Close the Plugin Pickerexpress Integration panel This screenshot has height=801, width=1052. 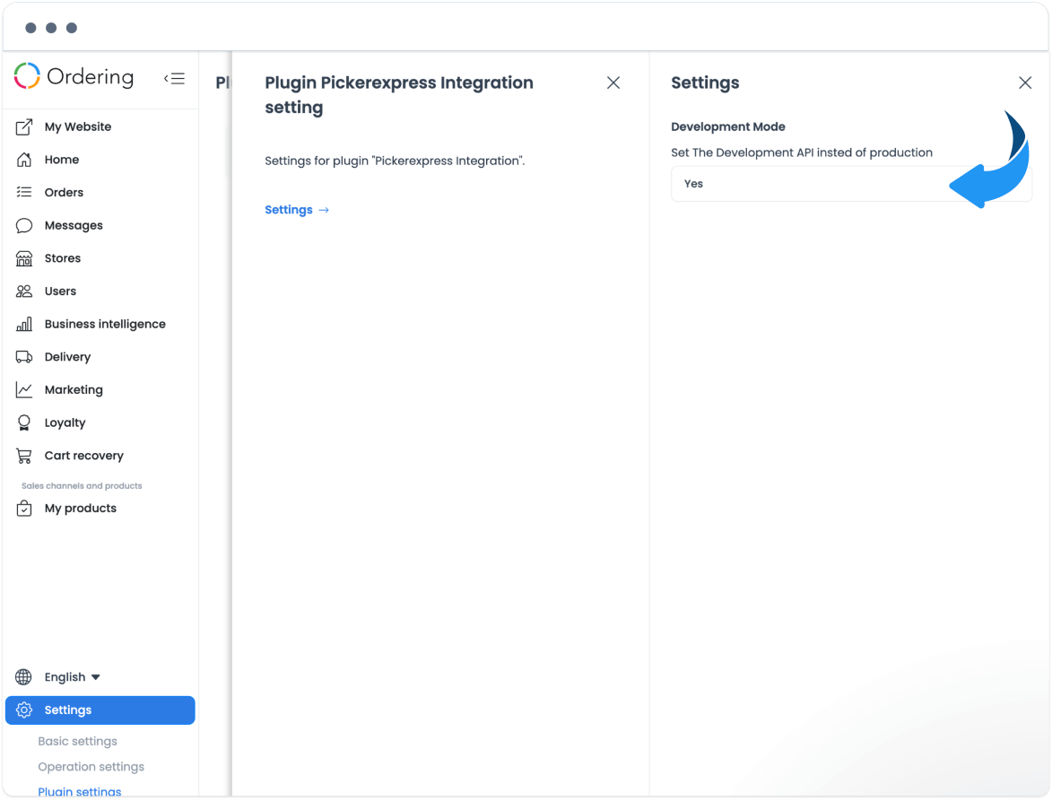click(613, 83)
